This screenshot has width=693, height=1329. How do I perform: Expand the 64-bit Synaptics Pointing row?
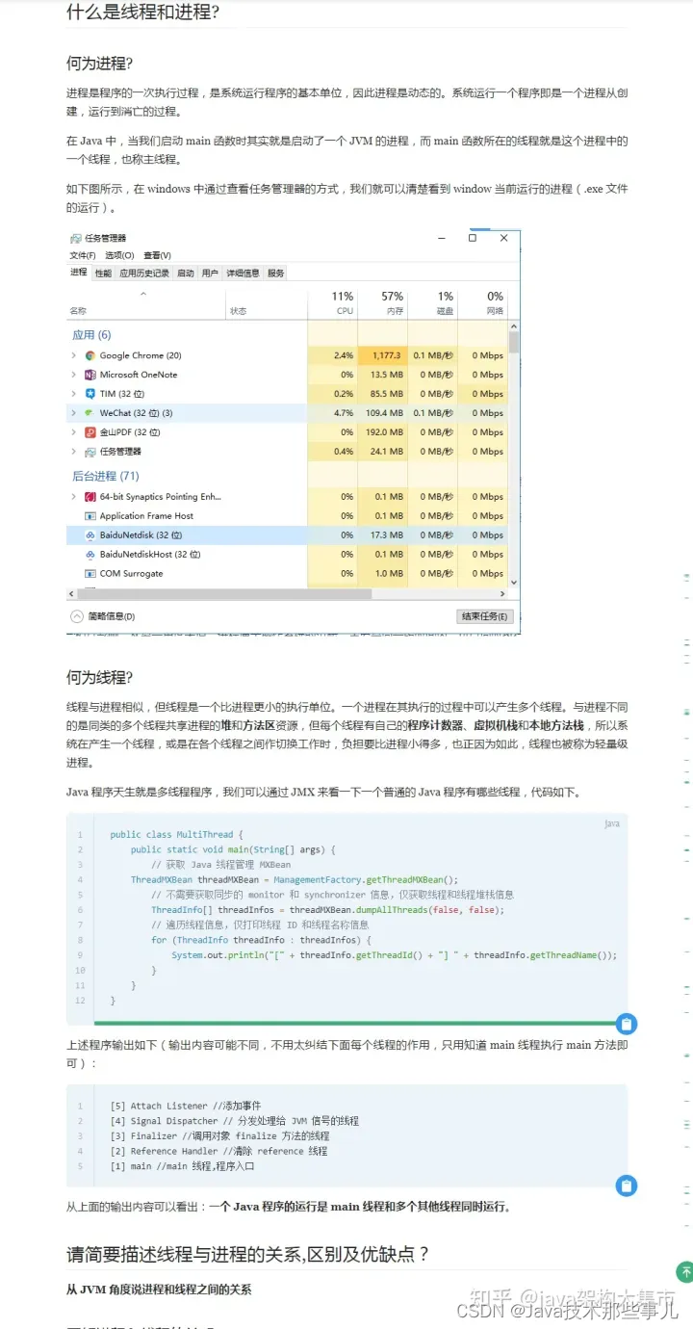point(74,497)
